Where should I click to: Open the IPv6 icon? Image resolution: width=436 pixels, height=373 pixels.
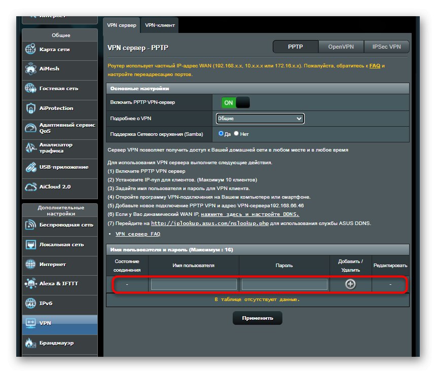[30, 303]
